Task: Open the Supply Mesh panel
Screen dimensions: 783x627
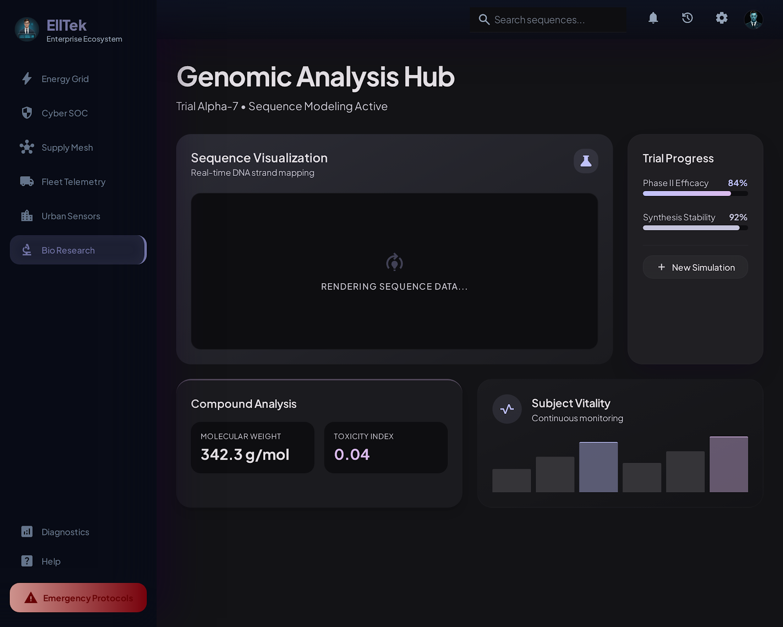Action: (67, 147)
